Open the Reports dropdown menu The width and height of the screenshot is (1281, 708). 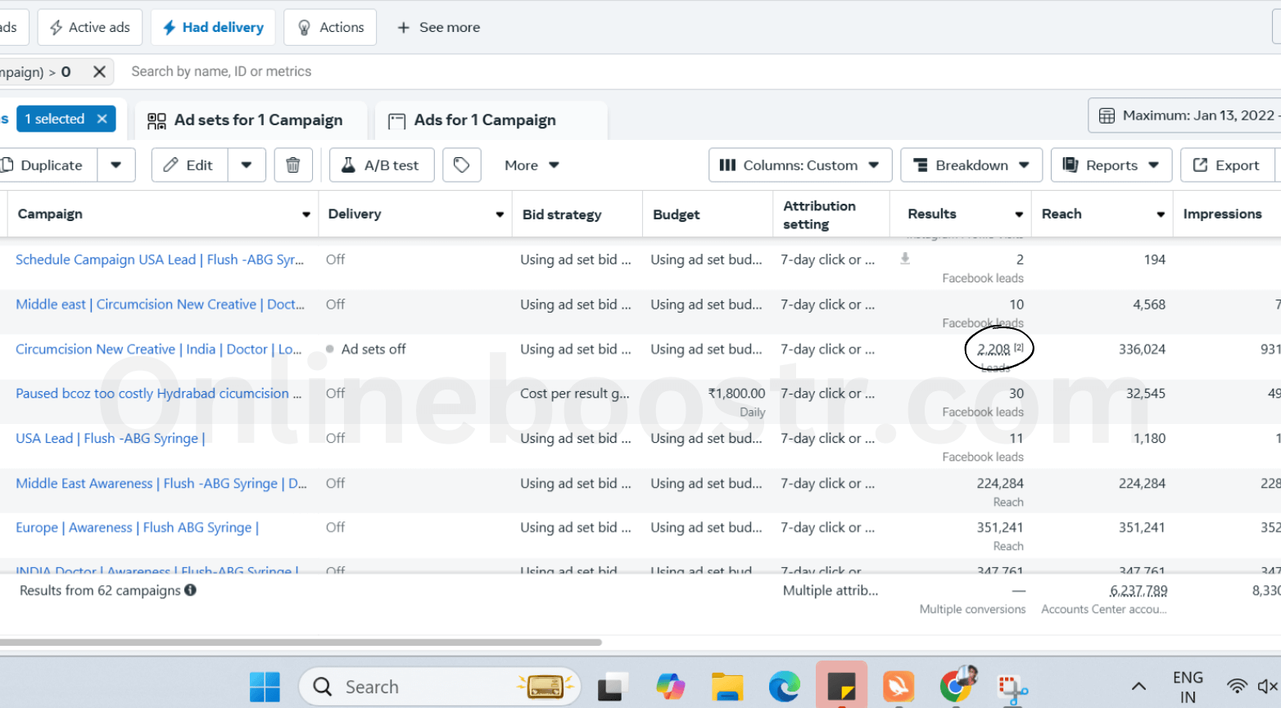coord(1111,165)
